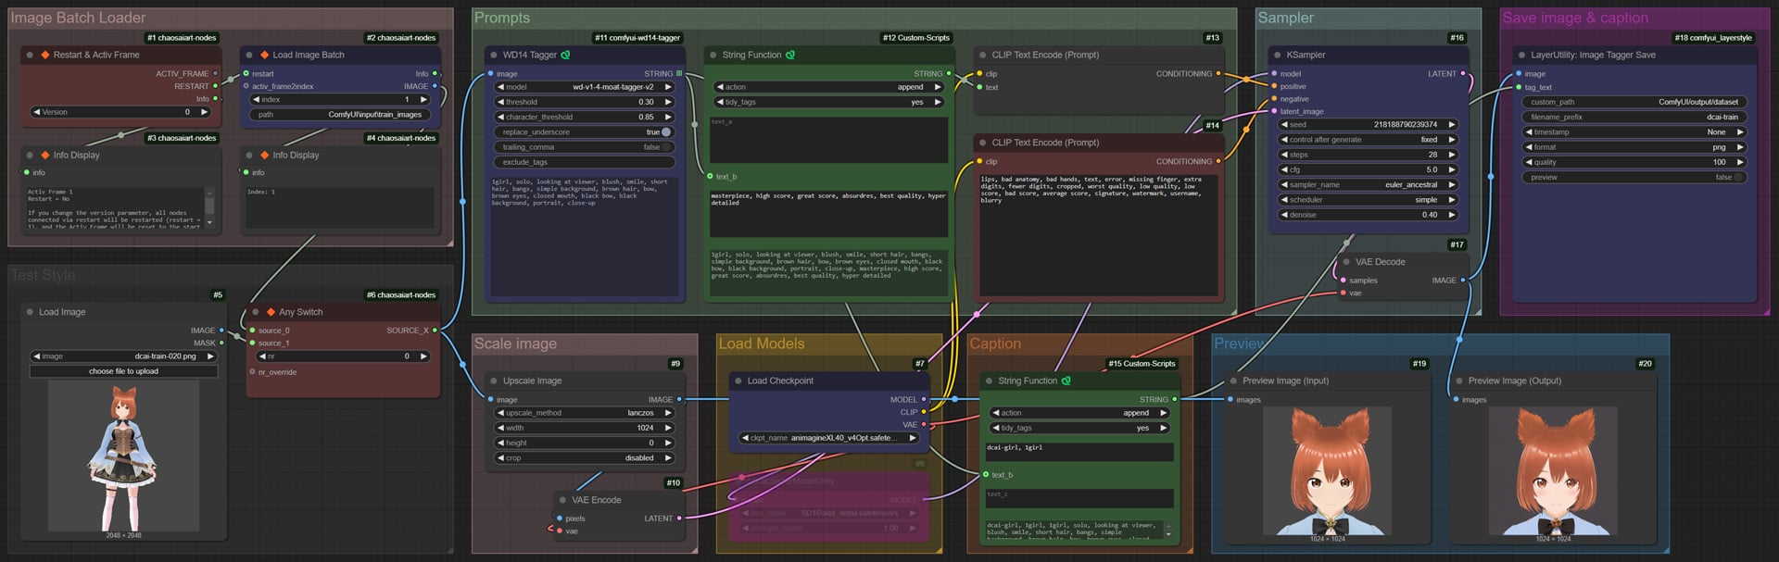Viewport: 1779px width, 562px height.
Task: Click the Info Display text scrollbar
Action: pos(210,208)
